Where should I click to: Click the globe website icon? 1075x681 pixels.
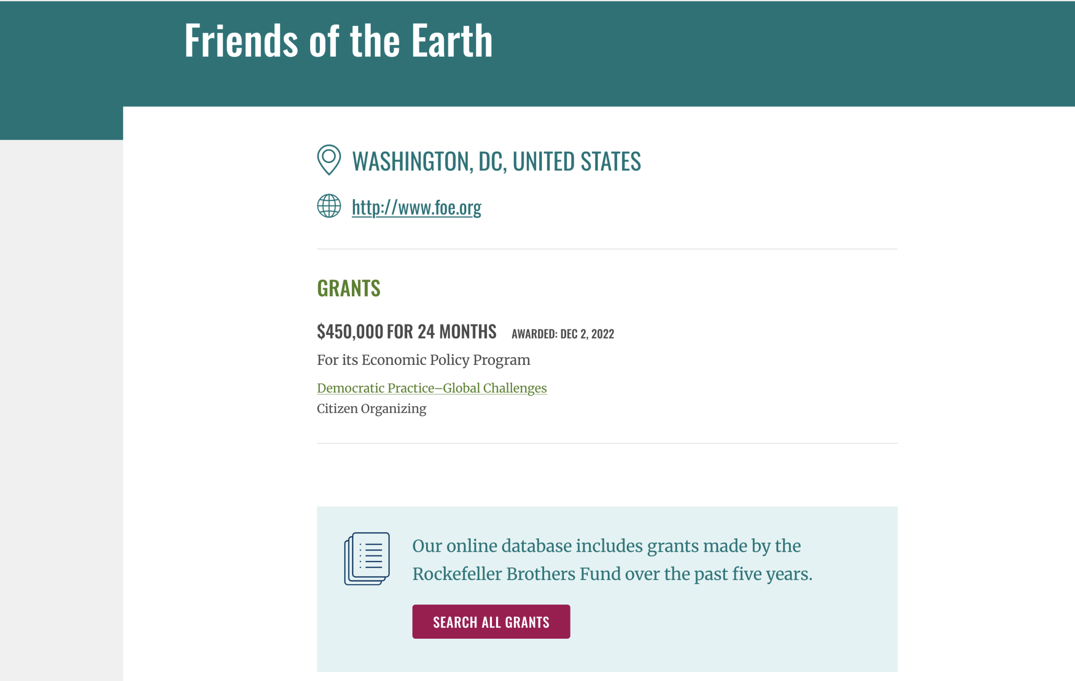tap(329, 206)
